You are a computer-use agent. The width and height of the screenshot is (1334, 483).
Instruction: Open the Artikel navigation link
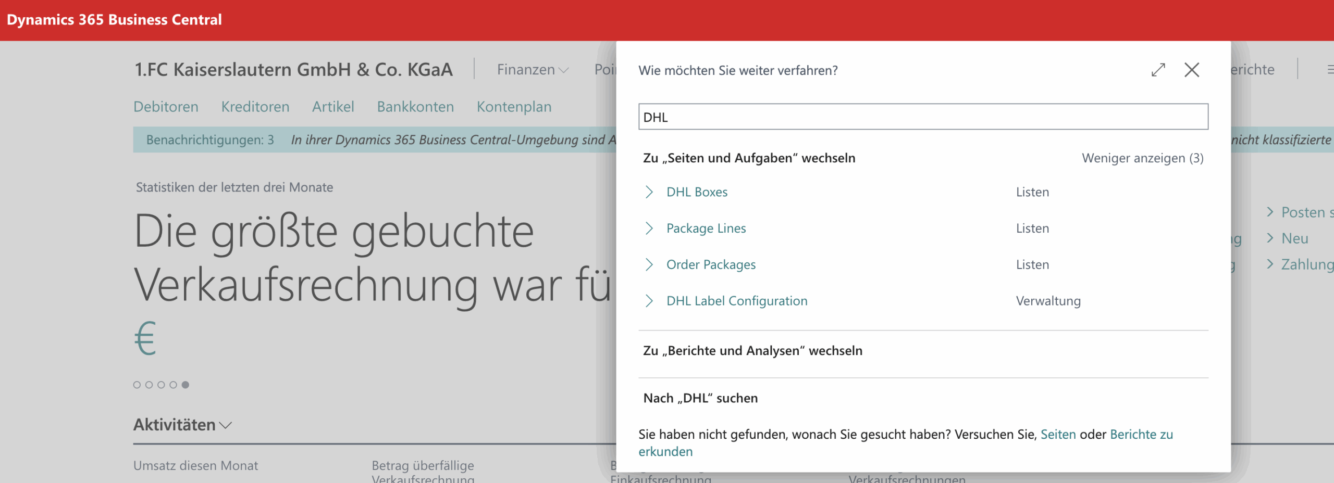click(333, 107)
